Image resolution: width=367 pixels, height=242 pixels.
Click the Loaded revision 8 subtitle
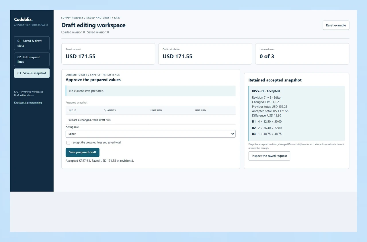pyautogui.click(x=85, y=32)
